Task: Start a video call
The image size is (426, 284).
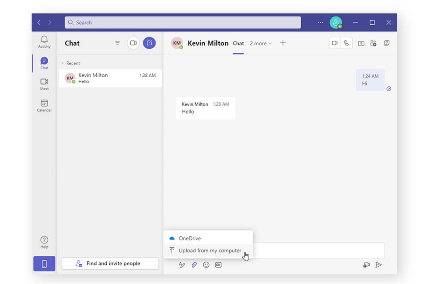Action: pos(335,43)
